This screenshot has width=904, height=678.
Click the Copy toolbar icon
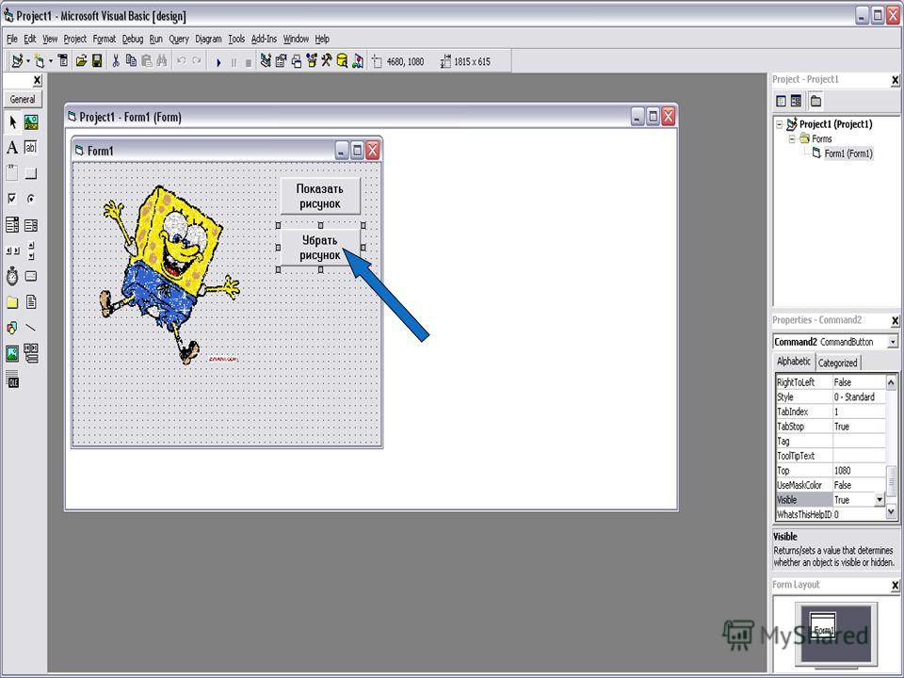point(132,61)
